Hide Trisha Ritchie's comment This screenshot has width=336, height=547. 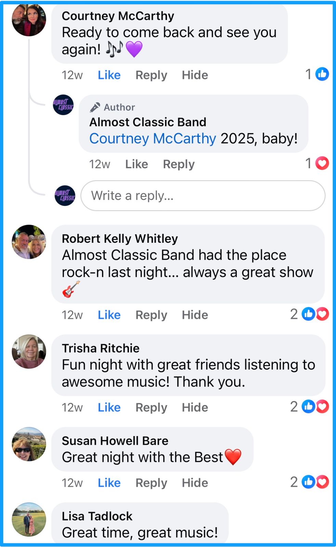[195, 408]
